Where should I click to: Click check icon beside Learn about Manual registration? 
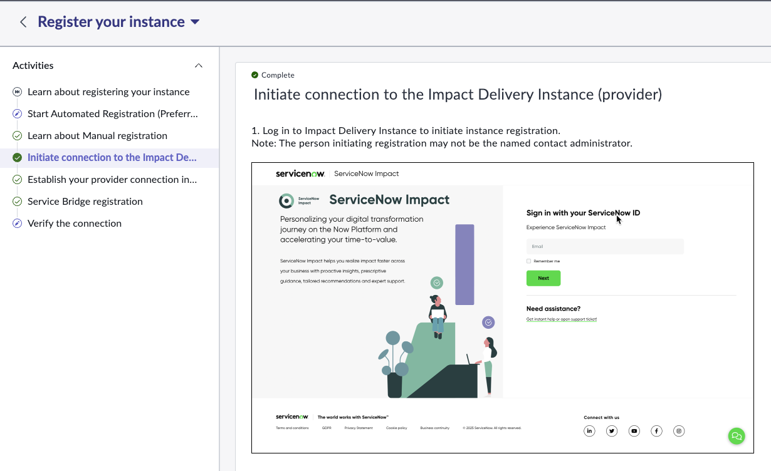[18, 136]
